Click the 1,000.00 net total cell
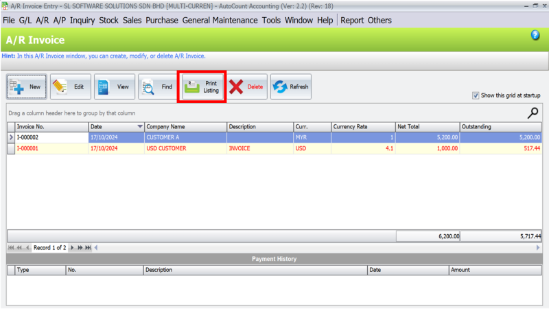The height and width of the screenshot is (309, 549). pyautogui.click(x=428, y=148)
